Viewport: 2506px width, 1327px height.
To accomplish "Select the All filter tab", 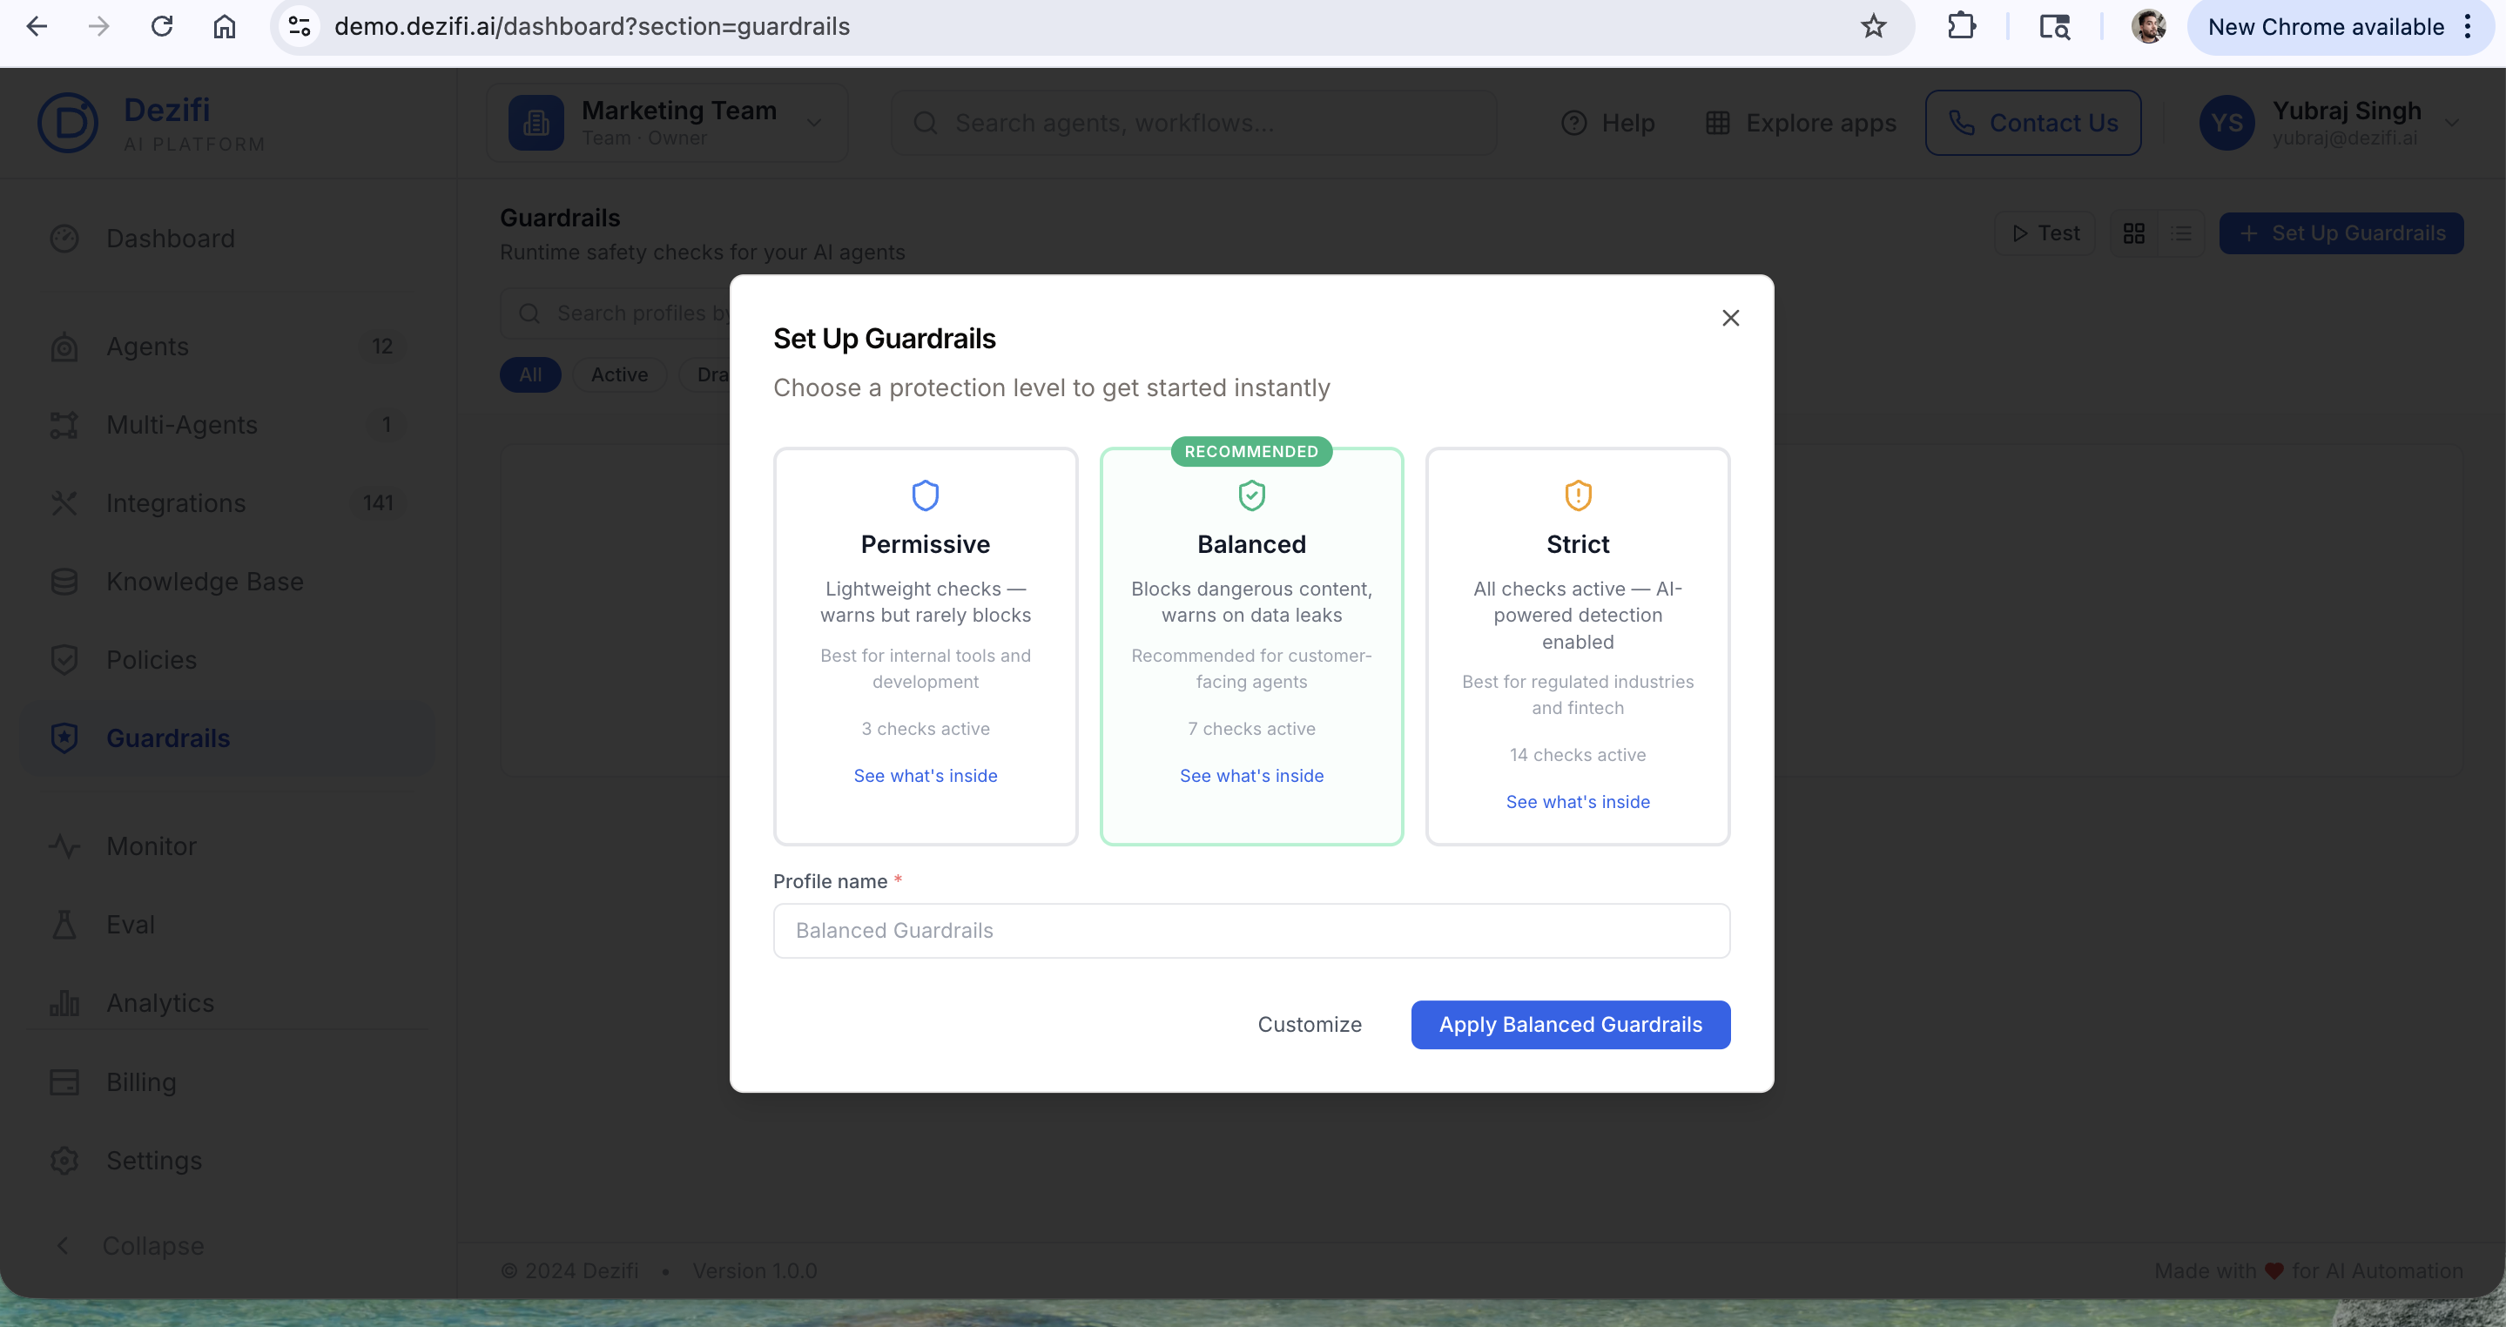I will pyautogui.click(x=530, y=374).
